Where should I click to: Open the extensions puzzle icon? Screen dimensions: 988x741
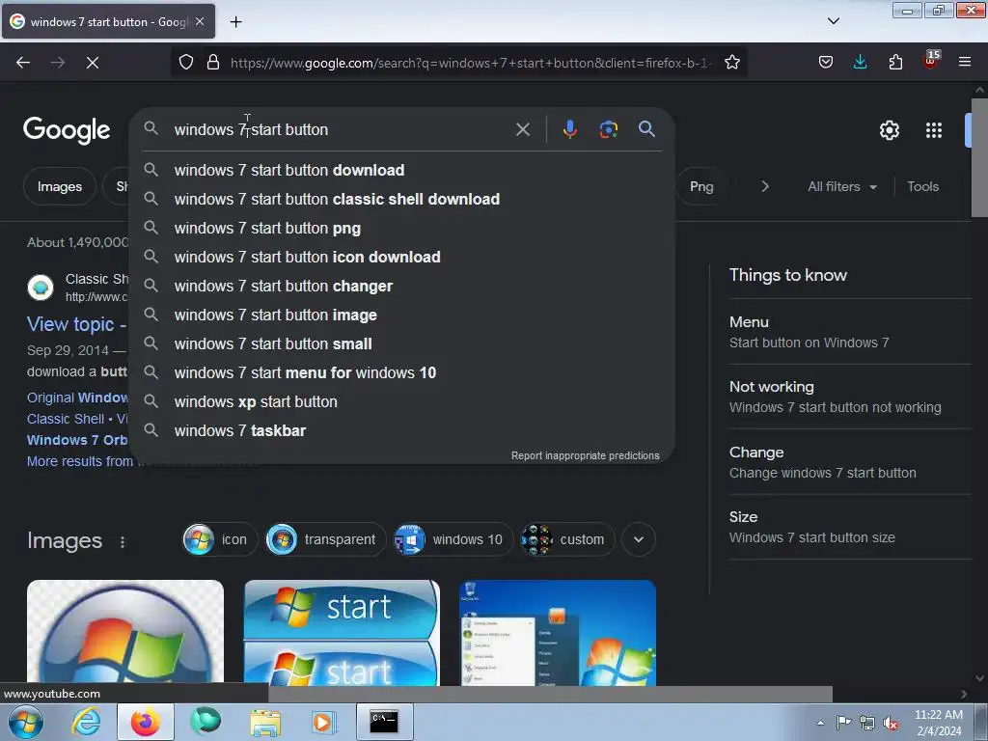pyautogui.click(x=895, y=63)
